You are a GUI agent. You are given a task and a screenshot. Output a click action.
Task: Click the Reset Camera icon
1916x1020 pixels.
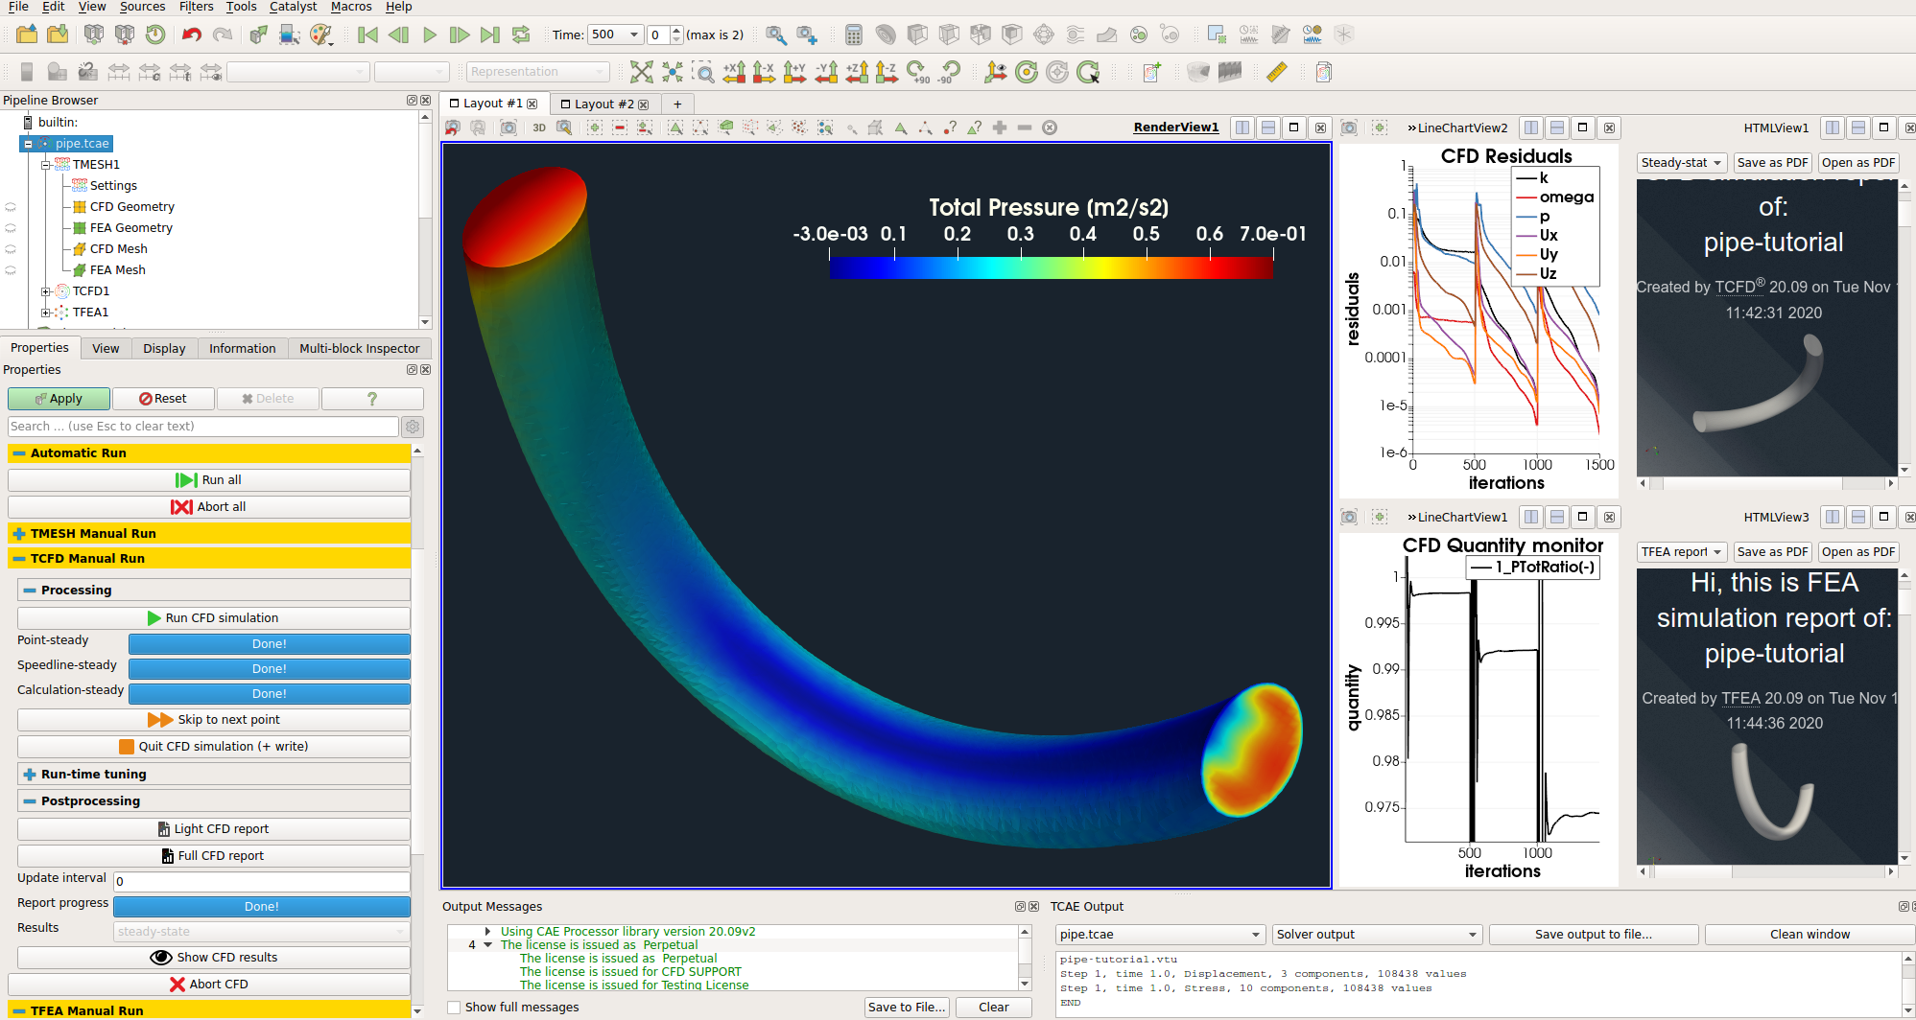pyautogui.click(x=641, y=72)
